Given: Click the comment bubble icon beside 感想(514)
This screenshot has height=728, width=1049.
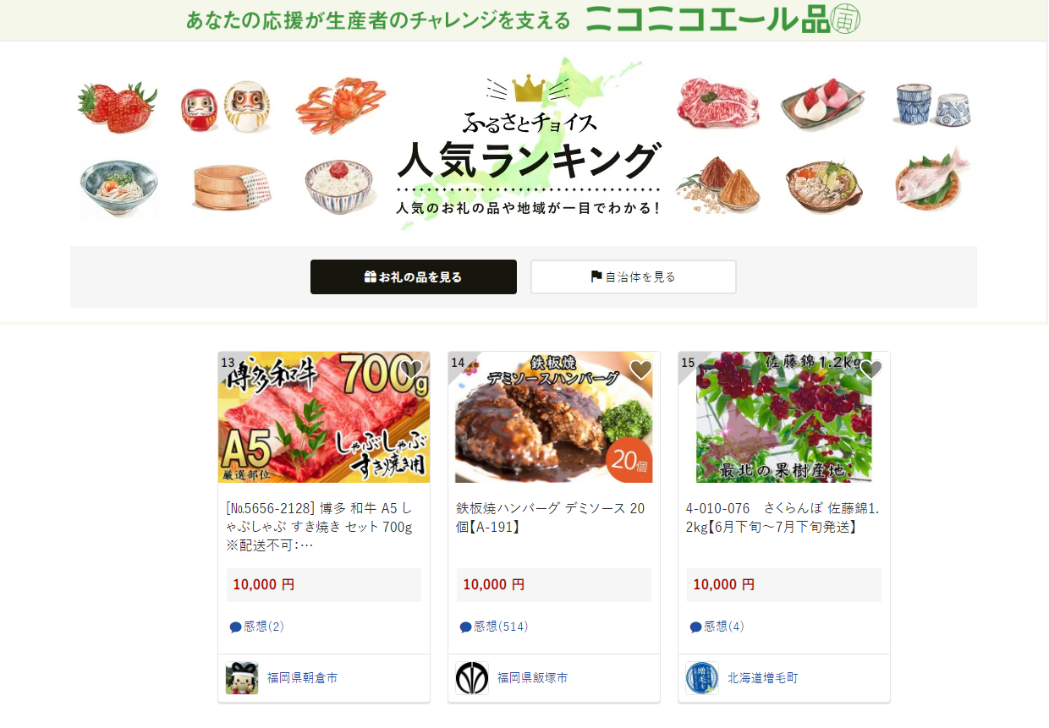Looking at the screenshot, I should click(x=466, y=627).
